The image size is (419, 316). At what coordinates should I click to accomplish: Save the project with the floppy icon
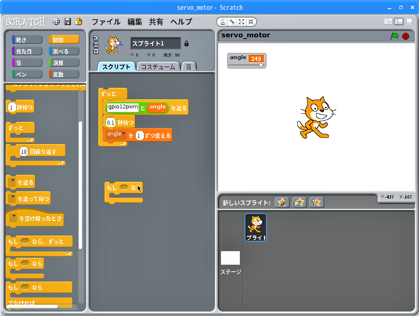(x=68, y=22)
